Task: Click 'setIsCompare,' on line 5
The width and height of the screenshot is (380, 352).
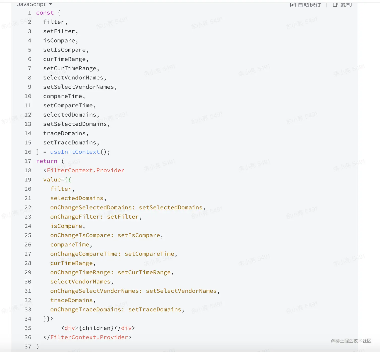Action: [66, 50]
